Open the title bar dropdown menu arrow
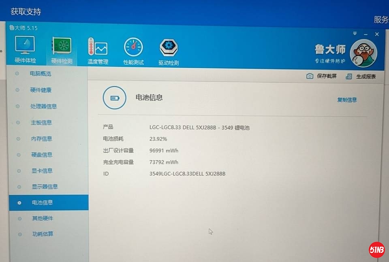This screenshot has height=262, width=389. [355, 34]
